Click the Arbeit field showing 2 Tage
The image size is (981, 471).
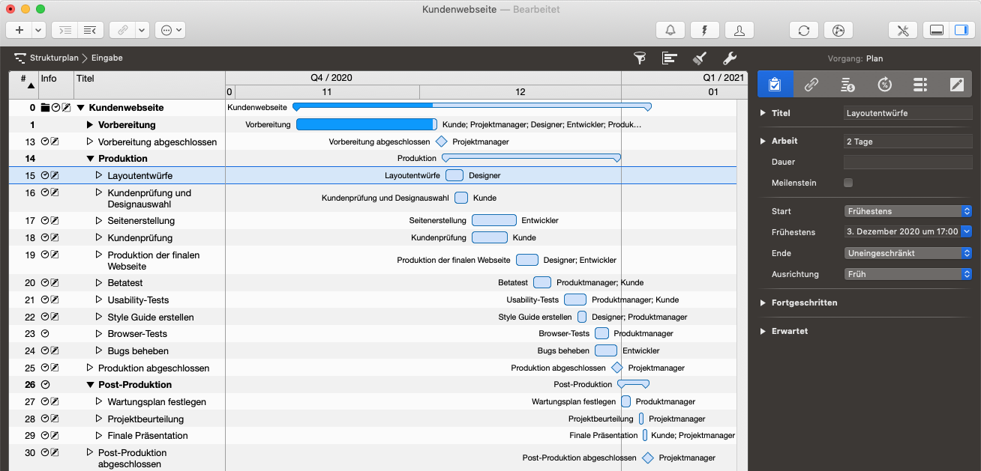[907, 141]
